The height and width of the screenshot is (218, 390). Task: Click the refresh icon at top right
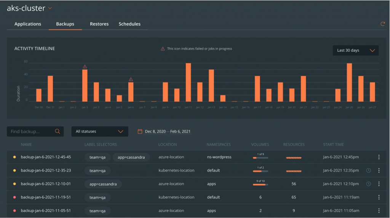coord(383,24)
